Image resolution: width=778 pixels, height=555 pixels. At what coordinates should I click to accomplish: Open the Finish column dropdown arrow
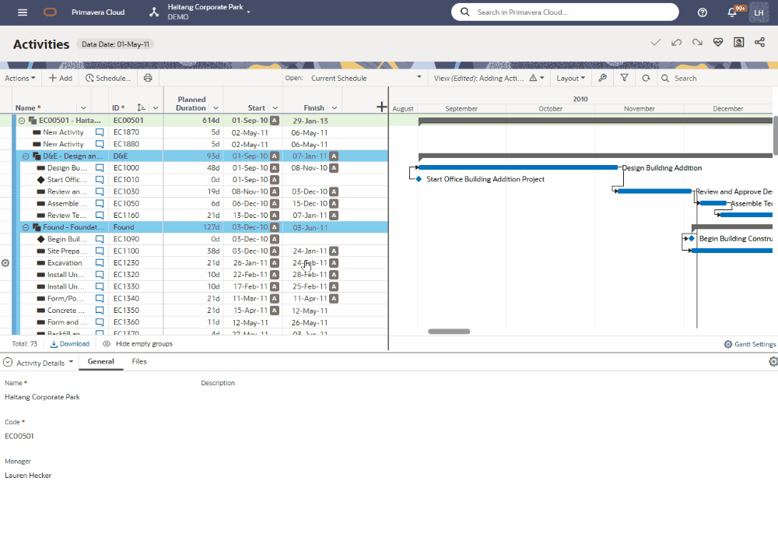pos(335,107)
